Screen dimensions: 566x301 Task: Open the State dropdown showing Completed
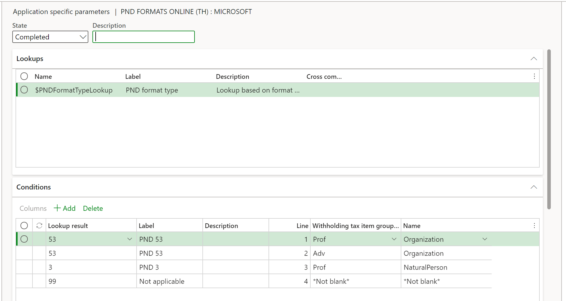(x=50, y=37)
